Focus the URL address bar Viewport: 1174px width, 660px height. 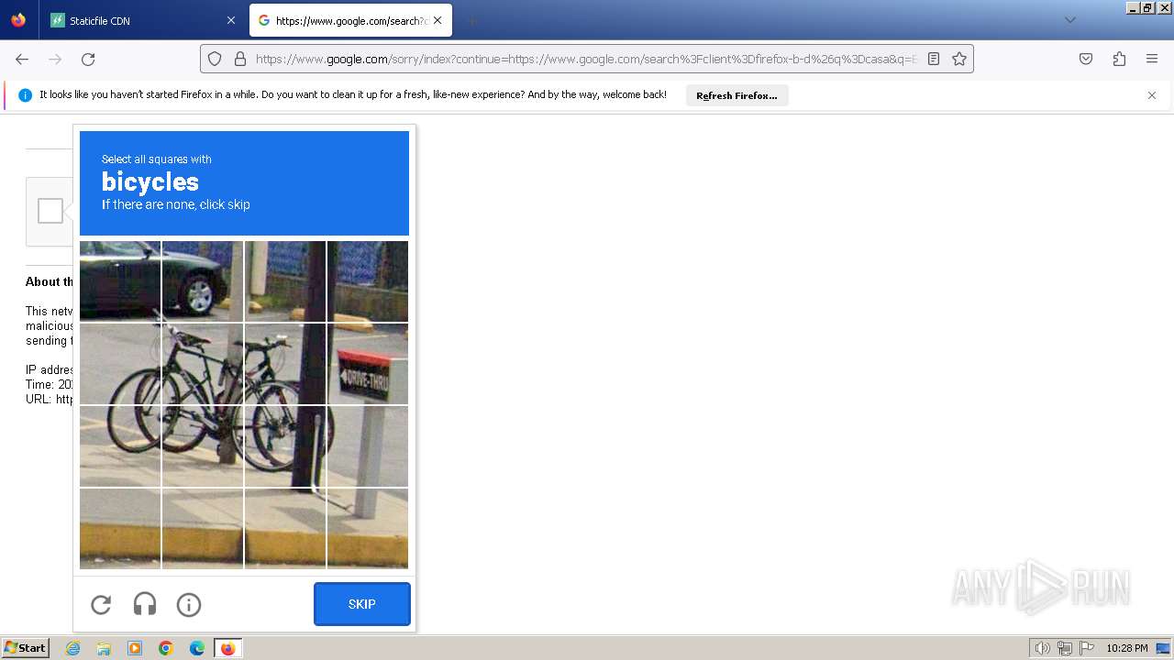586,59
